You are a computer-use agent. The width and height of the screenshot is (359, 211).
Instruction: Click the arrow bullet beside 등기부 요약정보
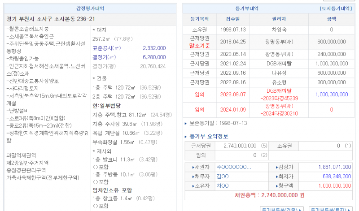tap(186, 137)
